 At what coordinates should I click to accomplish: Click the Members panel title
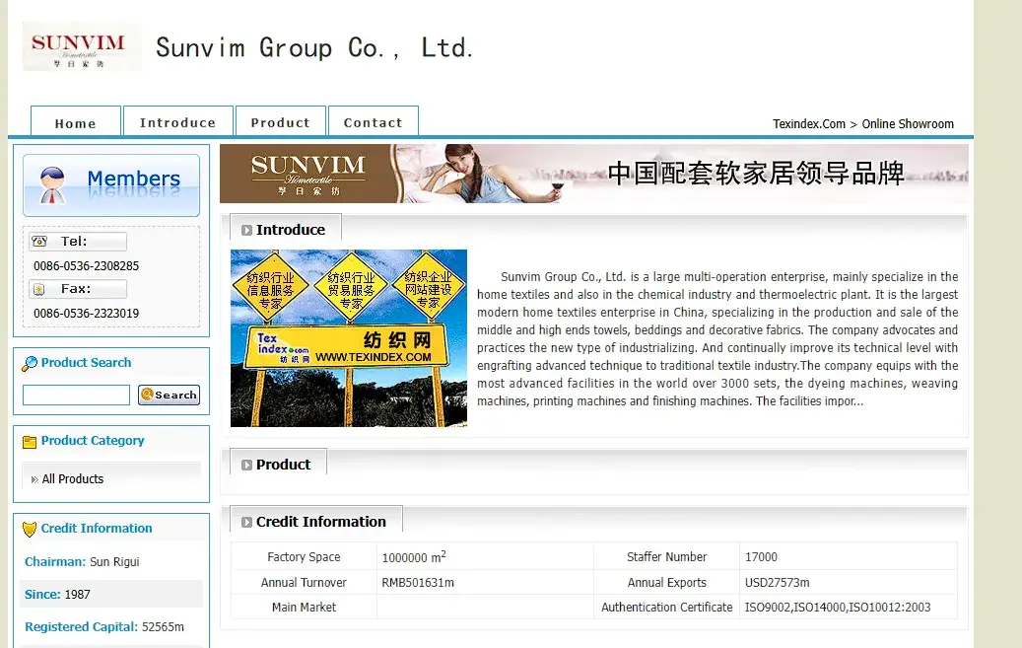(134, 179)
